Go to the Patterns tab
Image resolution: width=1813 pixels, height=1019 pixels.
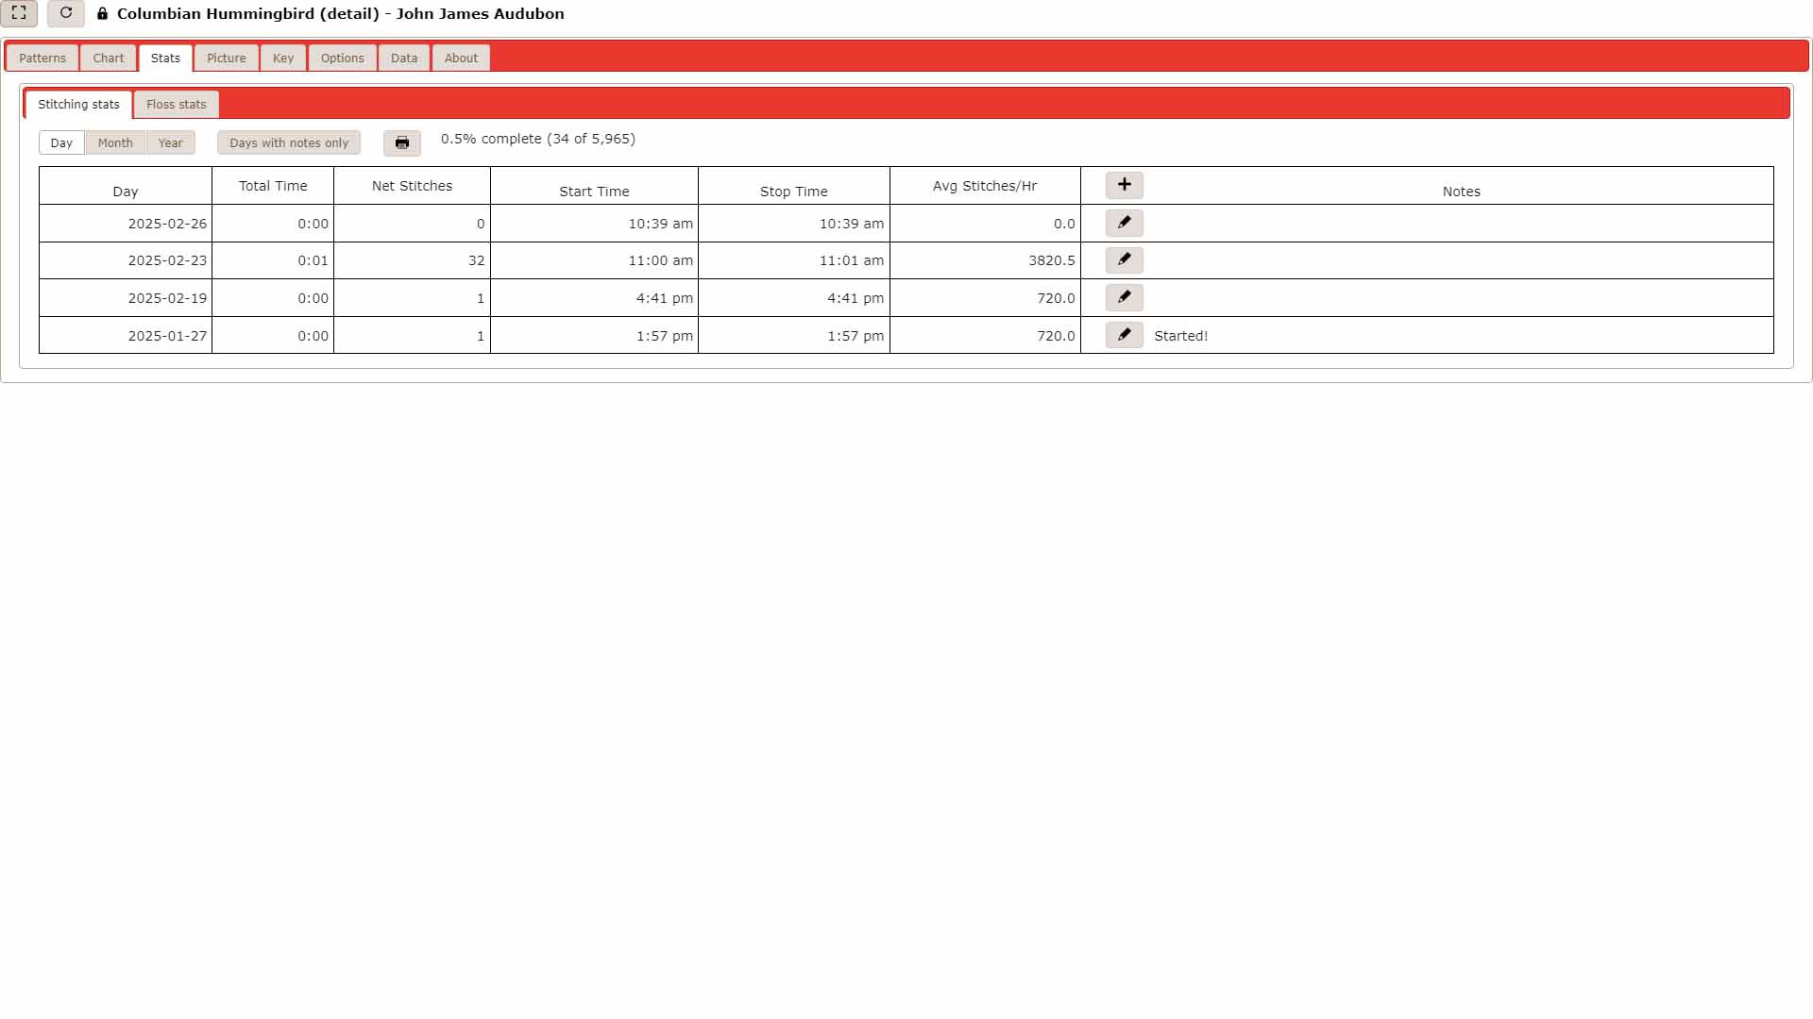(x=41, y=58)
